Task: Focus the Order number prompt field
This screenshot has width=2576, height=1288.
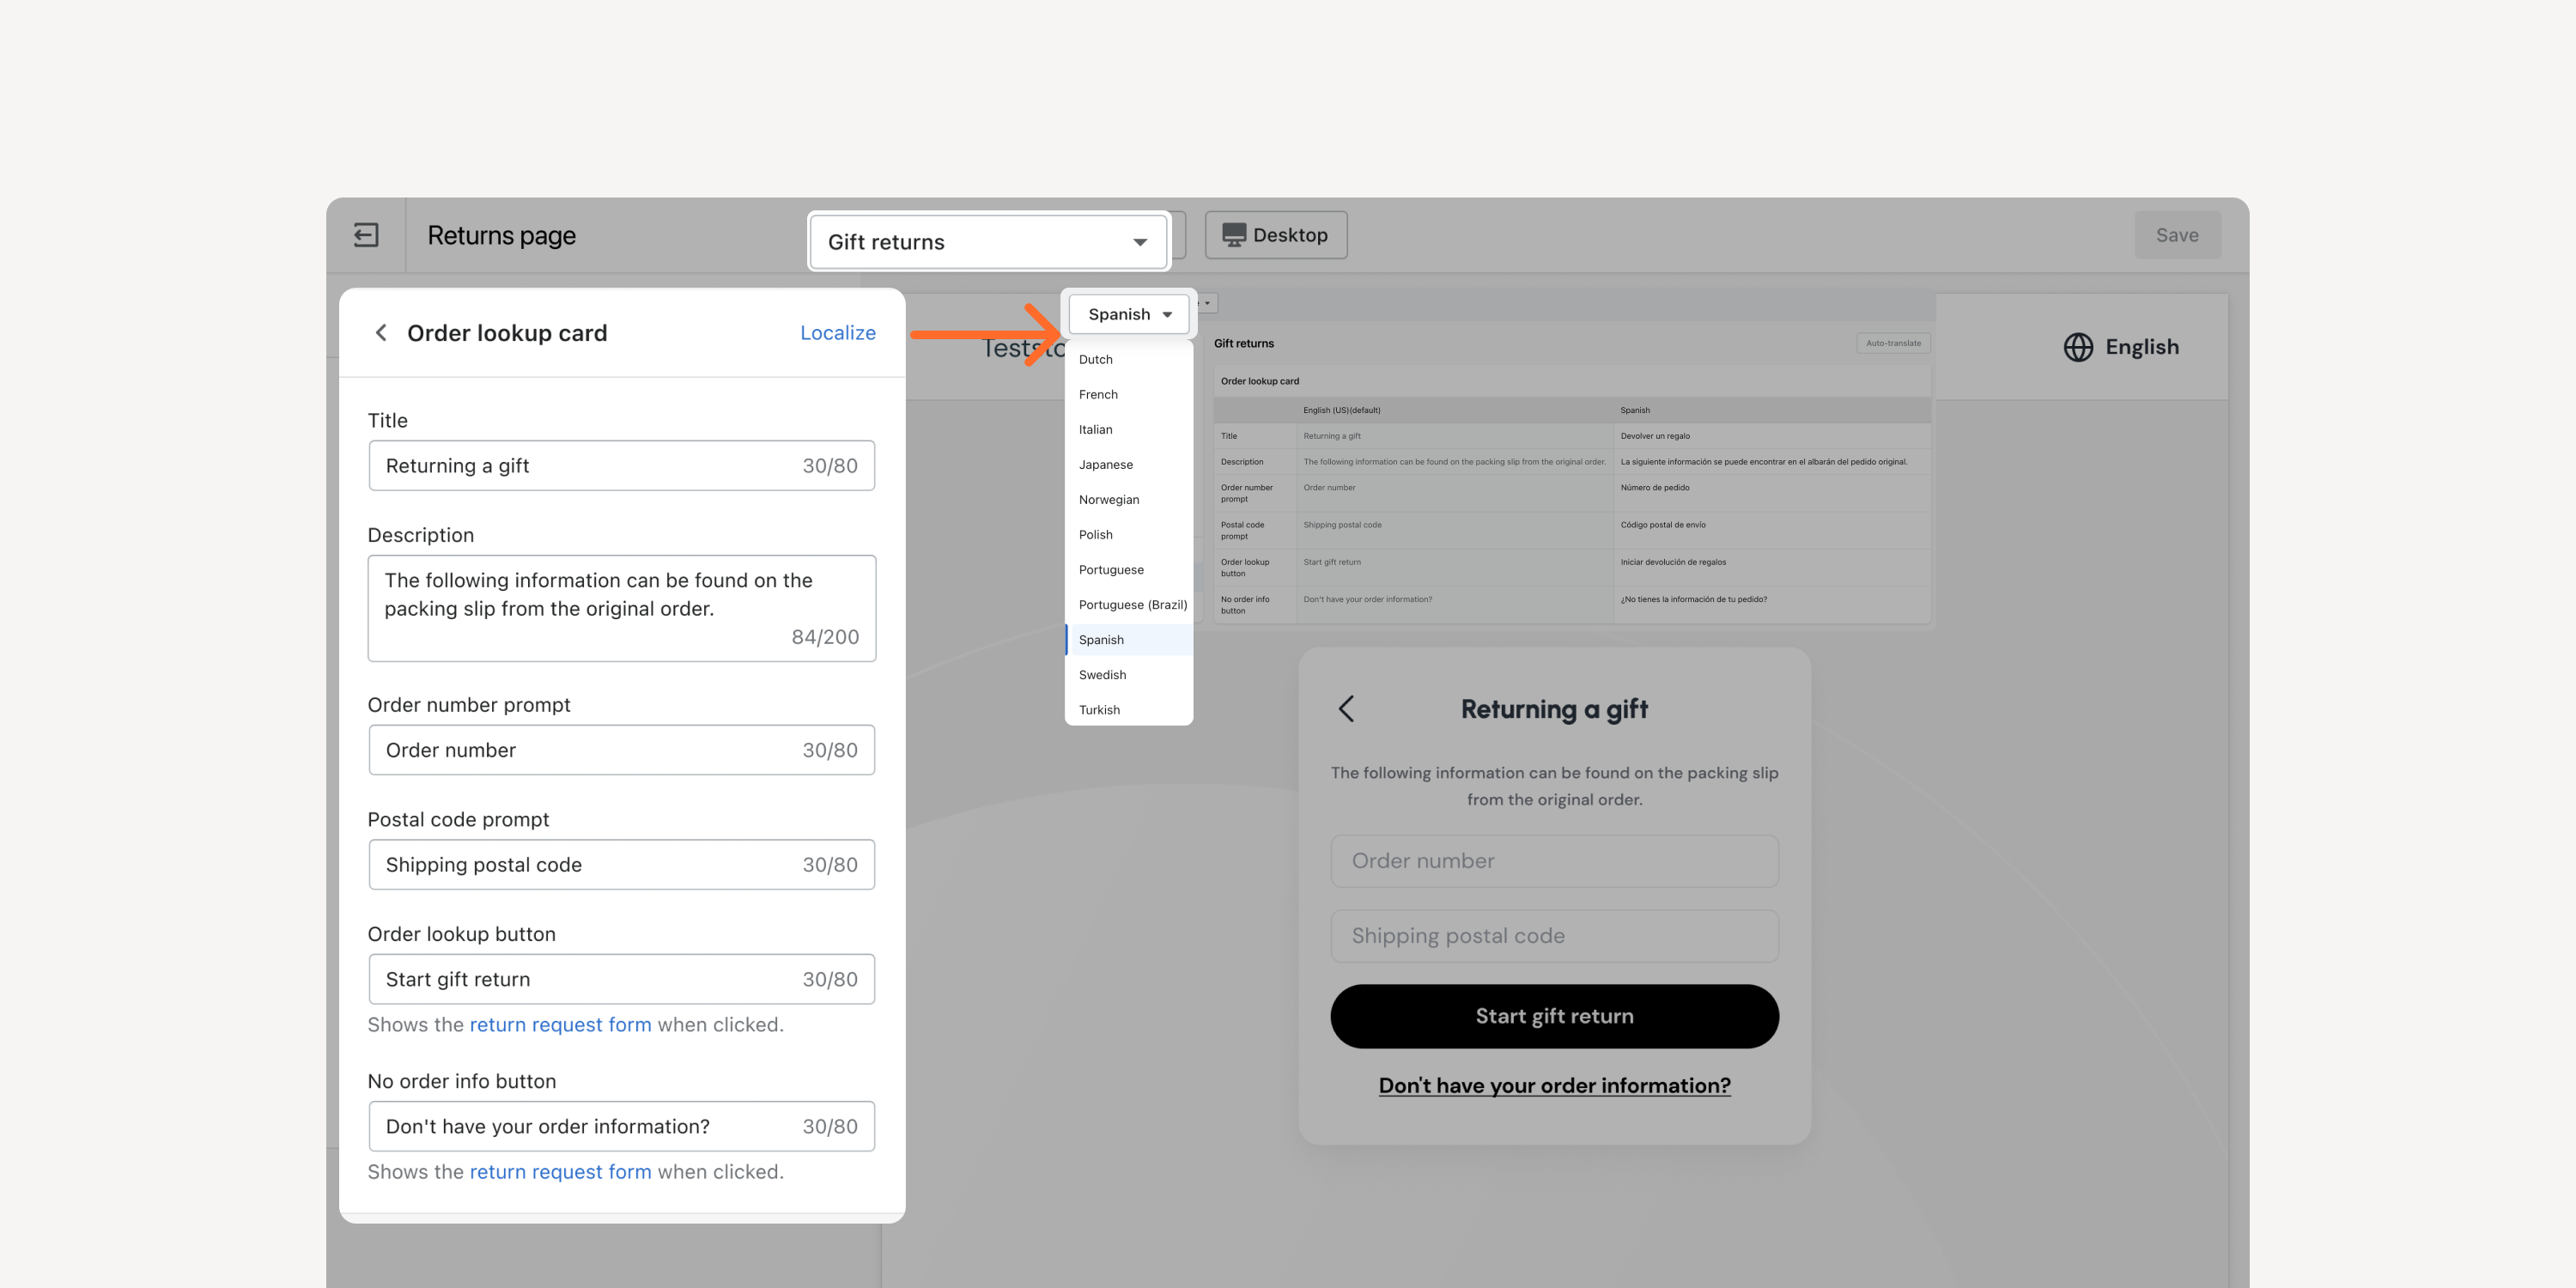Action: click(621, 750)
